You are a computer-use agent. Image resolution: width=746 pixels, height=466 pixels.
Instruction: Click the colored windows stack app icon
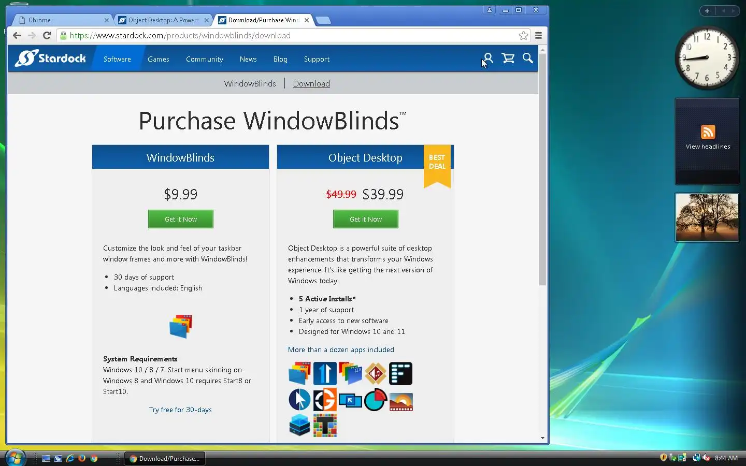(x=350, y=373)
